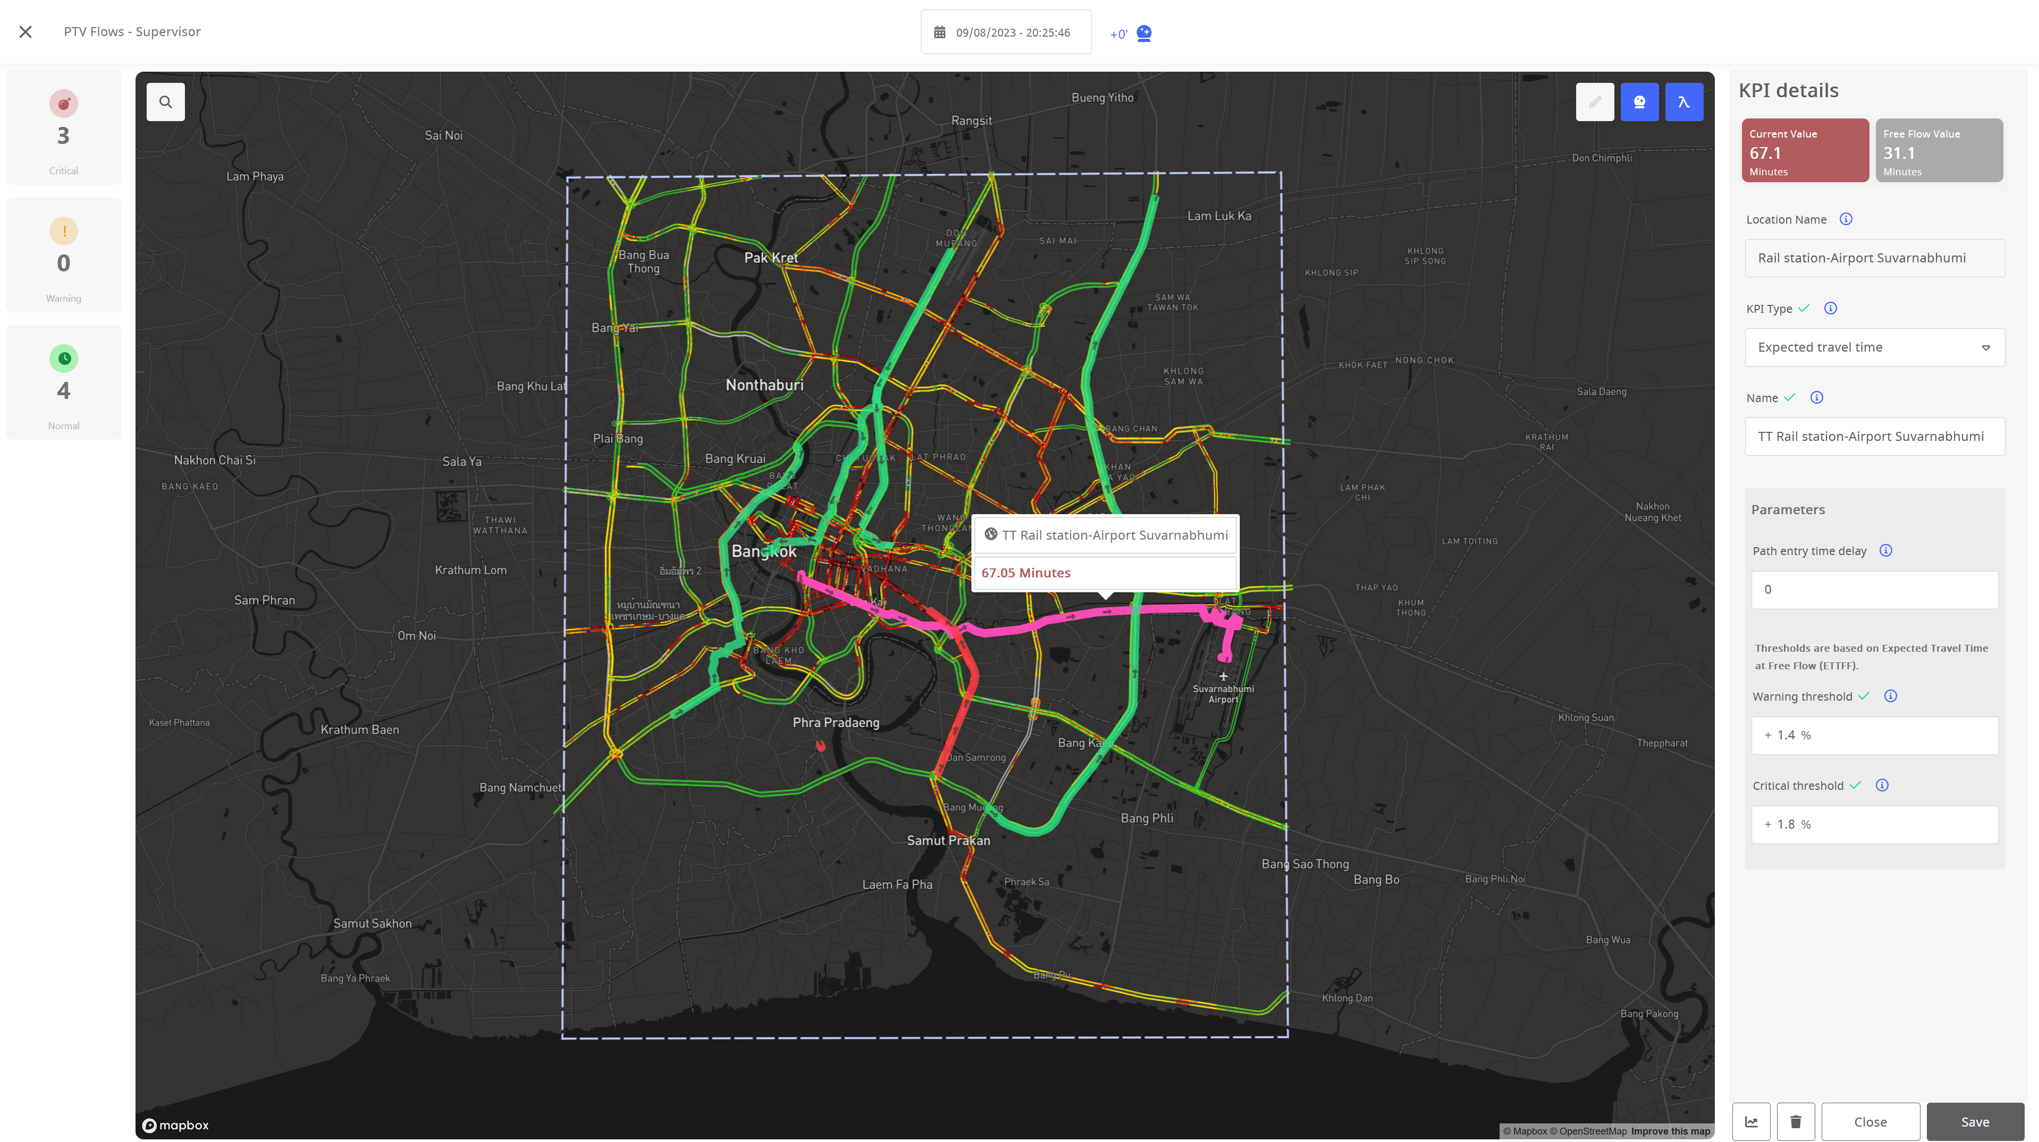Click info icon next to Warning threshold
Screen dimensions: 2039x1142
pos(1890,696)
